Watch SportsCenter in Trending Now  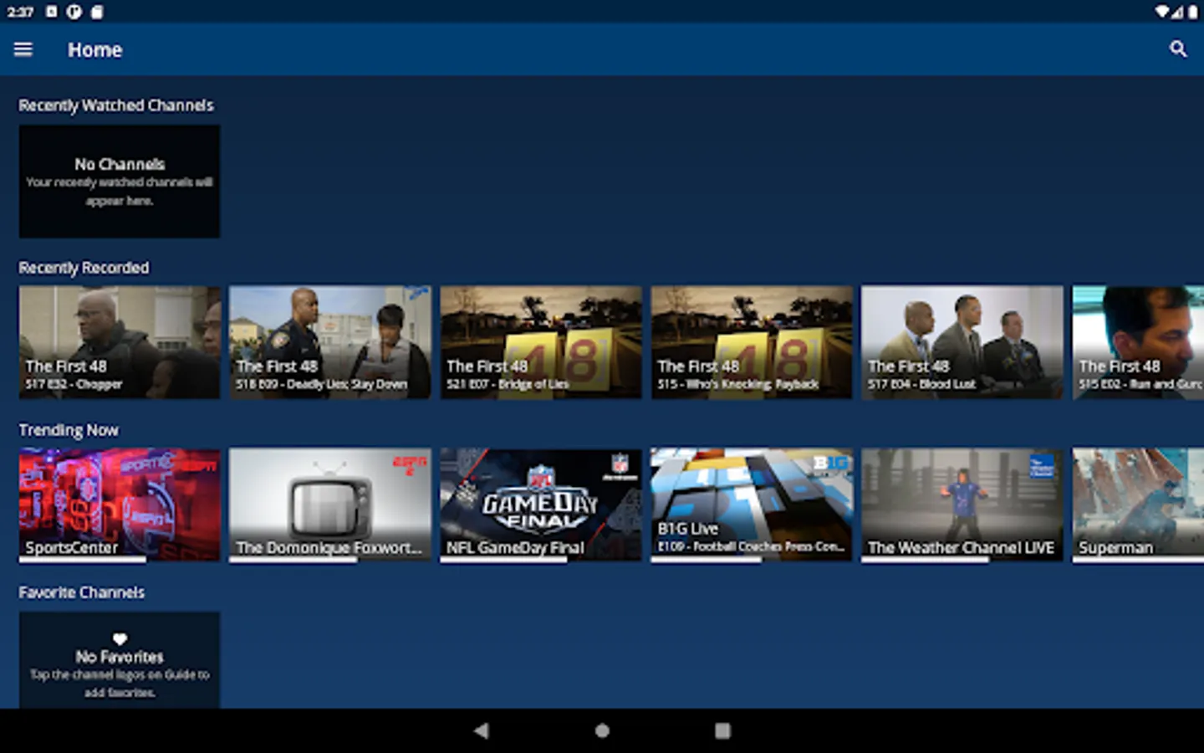(120, 505)
